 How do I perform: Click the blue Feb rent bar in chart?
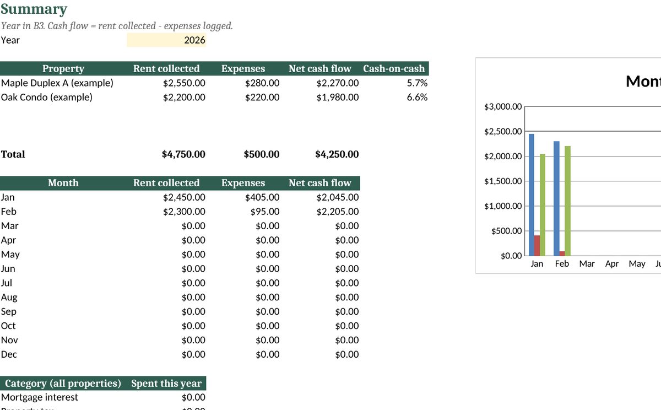(556, 198)
